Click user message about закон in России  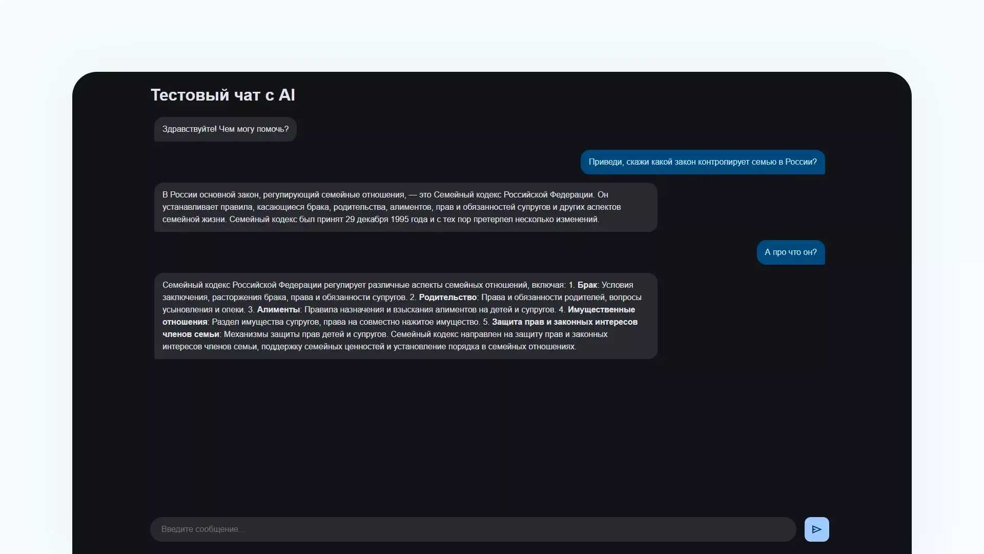click(702, 162)
